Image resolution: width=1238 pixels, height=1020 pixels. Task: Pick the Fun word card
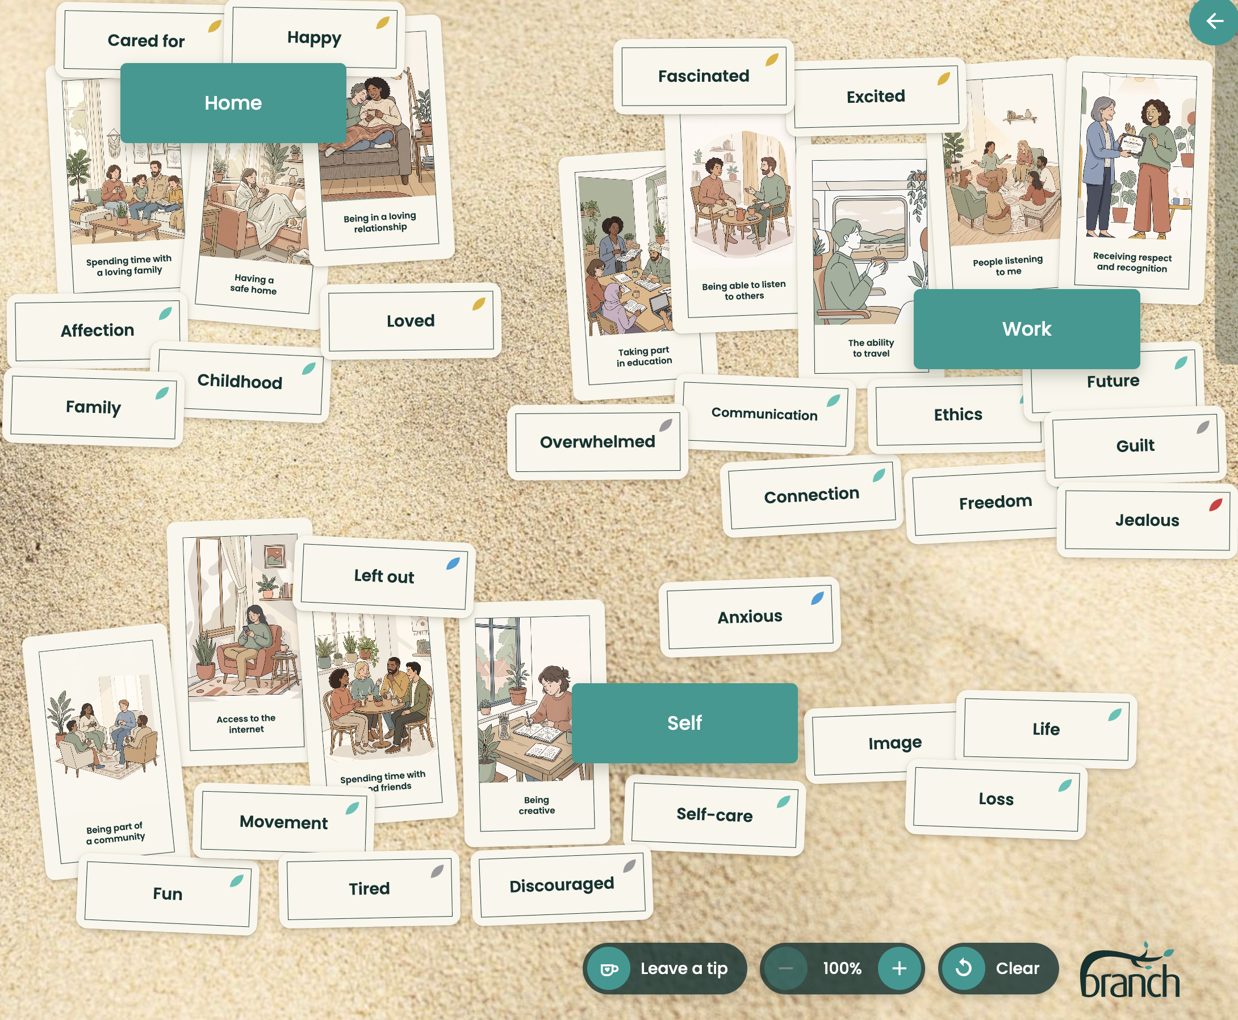click(x=168, y=894)
